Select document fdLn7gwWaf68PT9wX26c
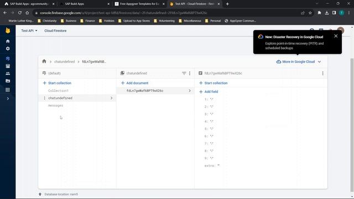354x199 pixels. click(x=155, y=91)
